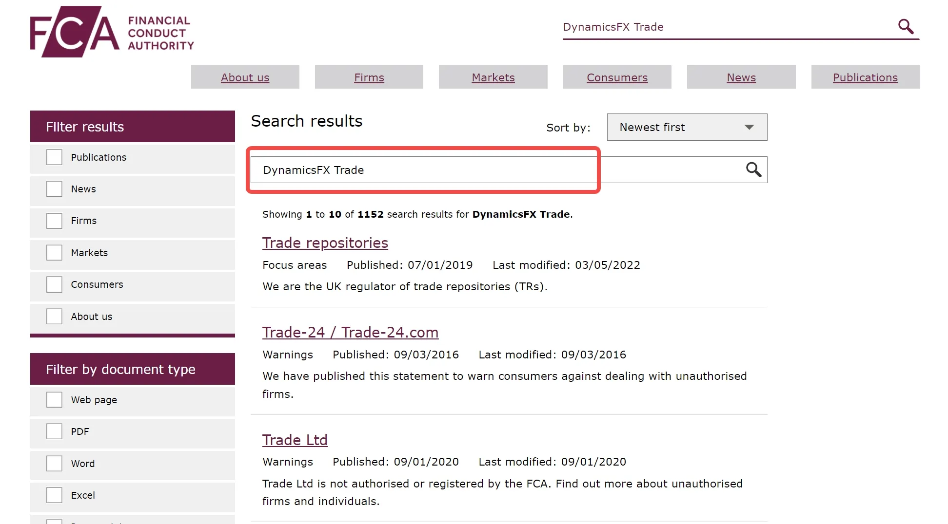Navigate to the Consumers section
Image resolution: width=948 pixels, height=524 pixels.
(x=617, y=77)
